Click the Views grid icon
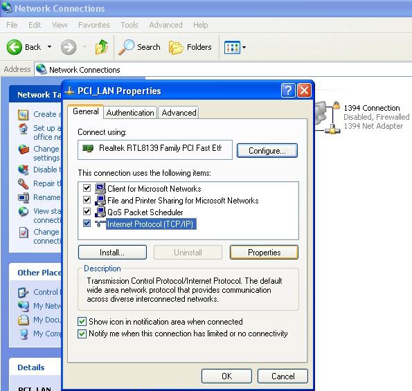 [232, 48]
